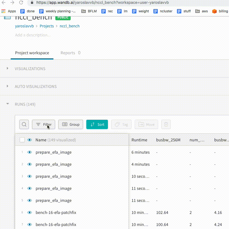
Task: Toggle eye for run row 4
Action: pyautogui.click(x=30, y=188)
